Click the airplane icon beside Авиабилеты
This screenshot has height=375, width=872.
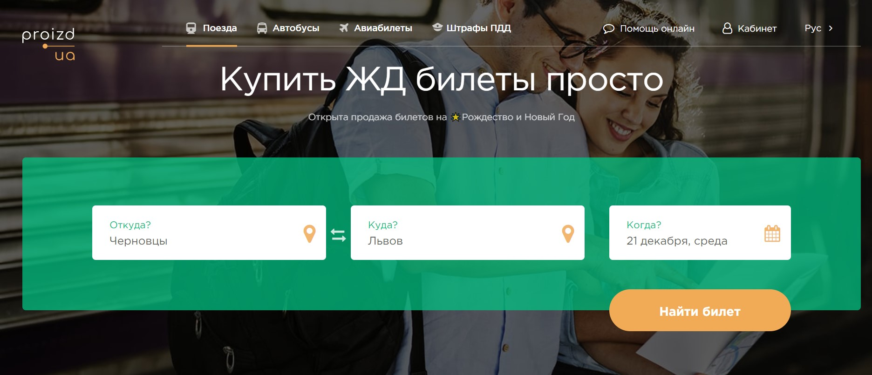pos(344,28)
